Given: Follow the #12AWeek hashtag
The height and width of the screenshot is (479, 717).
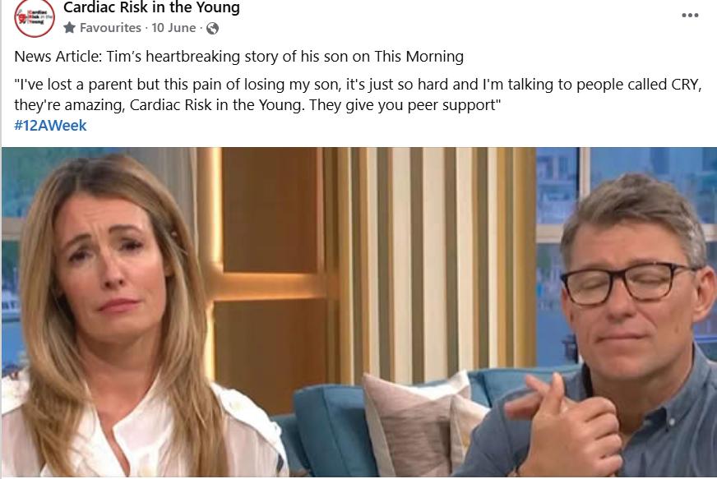Looking at the screenshot, I should [x=50, y=125].
